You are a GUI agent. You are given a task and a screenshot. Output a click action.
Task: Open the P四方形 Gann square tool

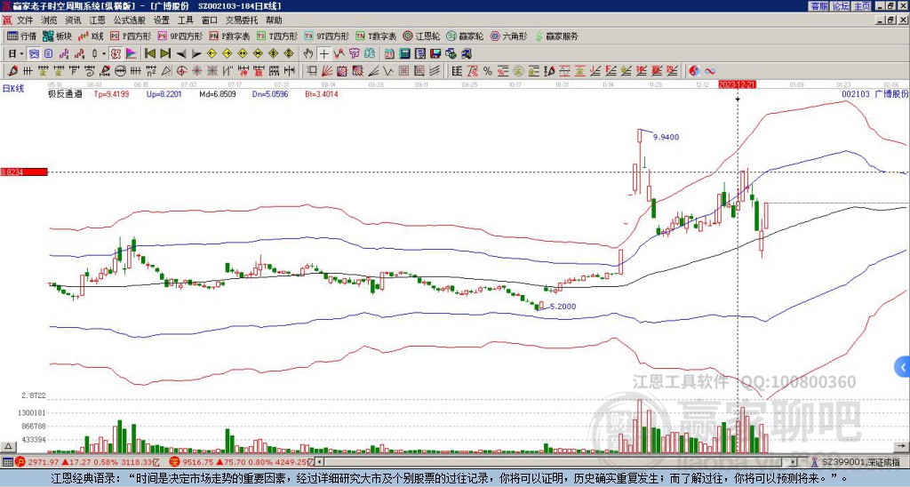[131, 36]
